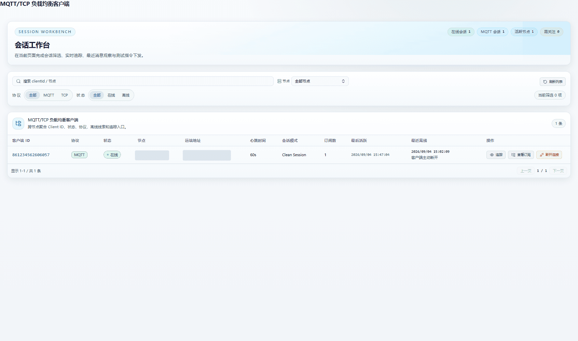Click the 当前筛选 0 项 badge

click(550, 95)
